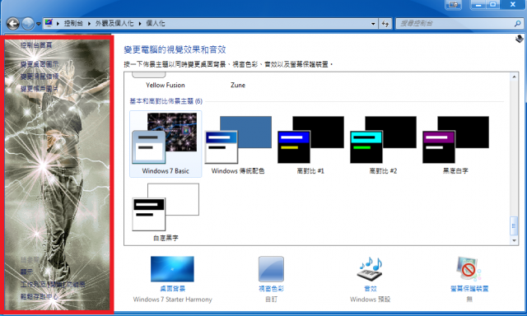Open 變更帳戶圖片 link

40,89
